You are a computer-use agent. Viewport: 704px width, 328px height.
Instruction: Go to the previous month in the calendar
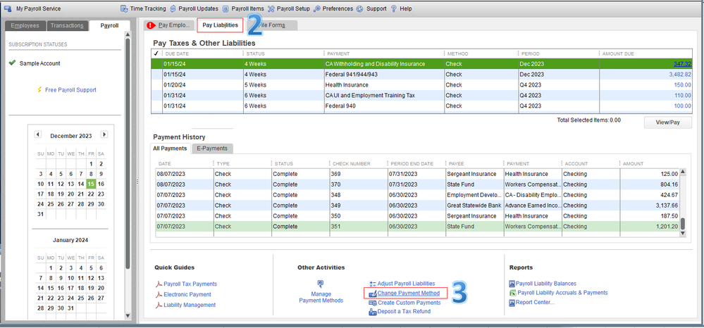[38, 135]
